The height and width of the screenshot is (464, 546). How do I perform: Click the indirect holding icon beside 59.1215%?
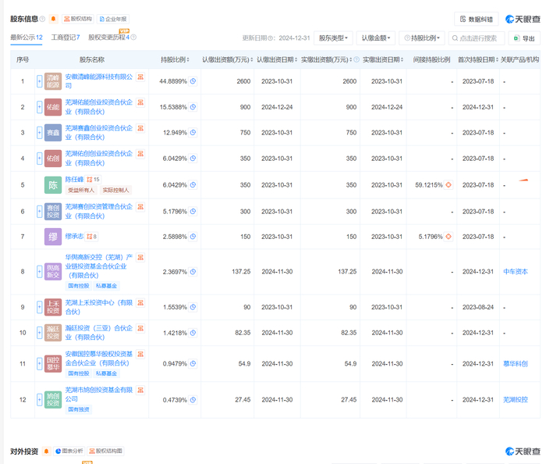448,185
